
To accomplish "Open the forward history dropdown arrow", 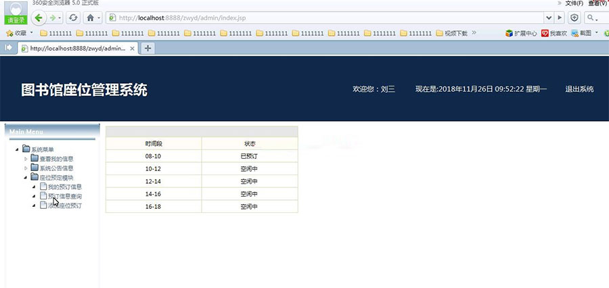I will point(60,18).
